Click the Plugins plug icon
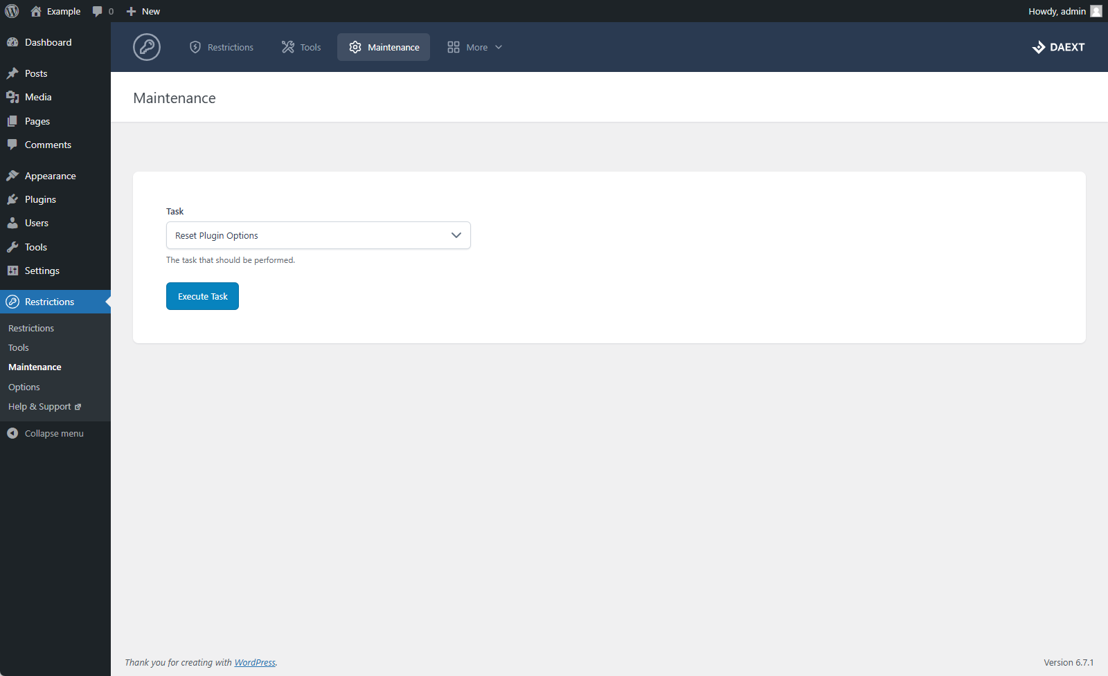 [x=12, y=199]
